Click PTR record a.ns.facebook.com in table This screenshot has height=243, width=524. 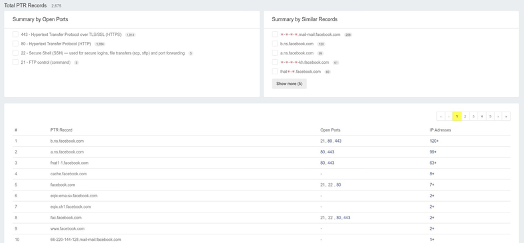pos(67,152)
